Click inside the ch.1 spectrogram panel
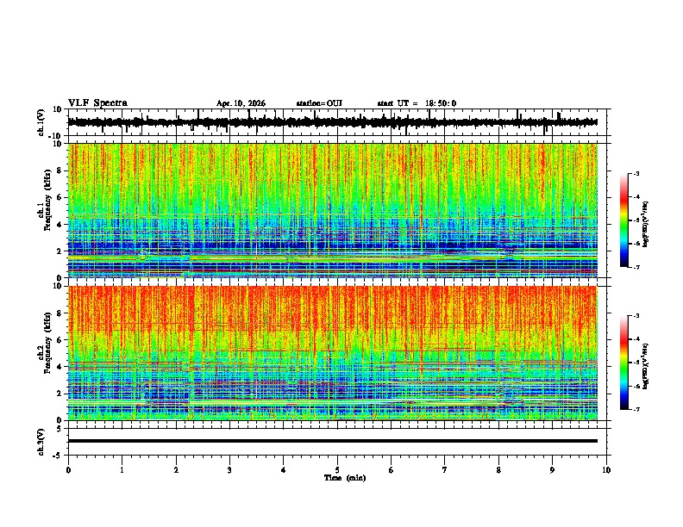This screenshot has height=527, width=683. point(332,210)
